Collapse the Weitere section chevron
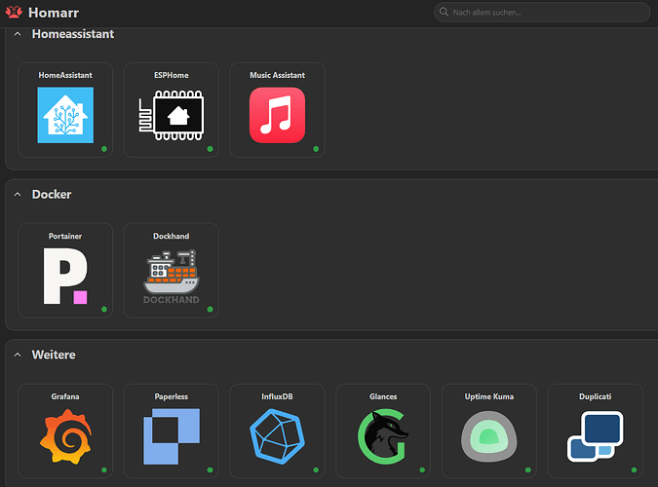 (x=18, y=355)
